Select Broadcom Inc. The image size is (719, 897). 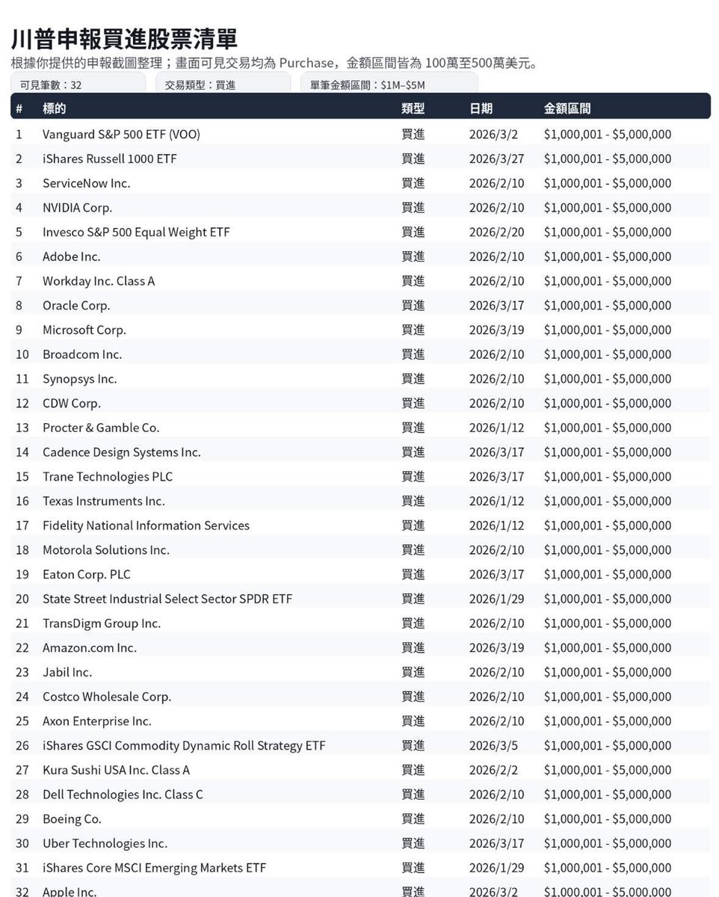click(82, 354)
